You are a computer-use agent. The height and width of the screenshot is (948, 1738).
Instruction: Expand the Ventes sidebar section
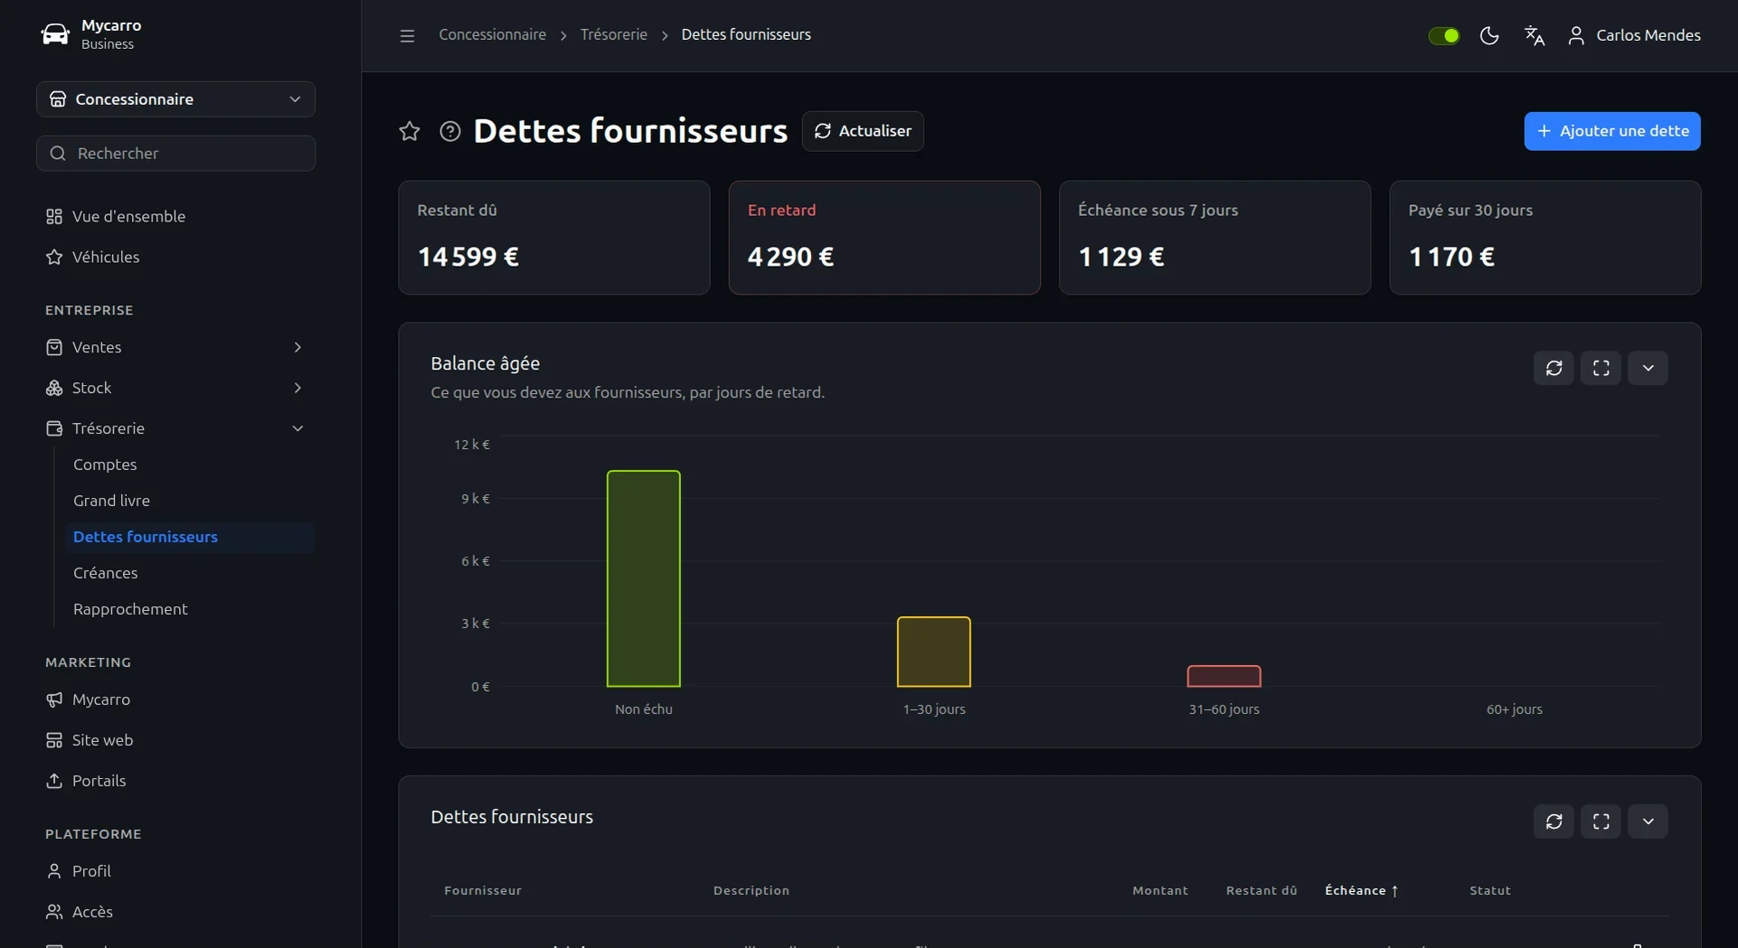[175, 347]
